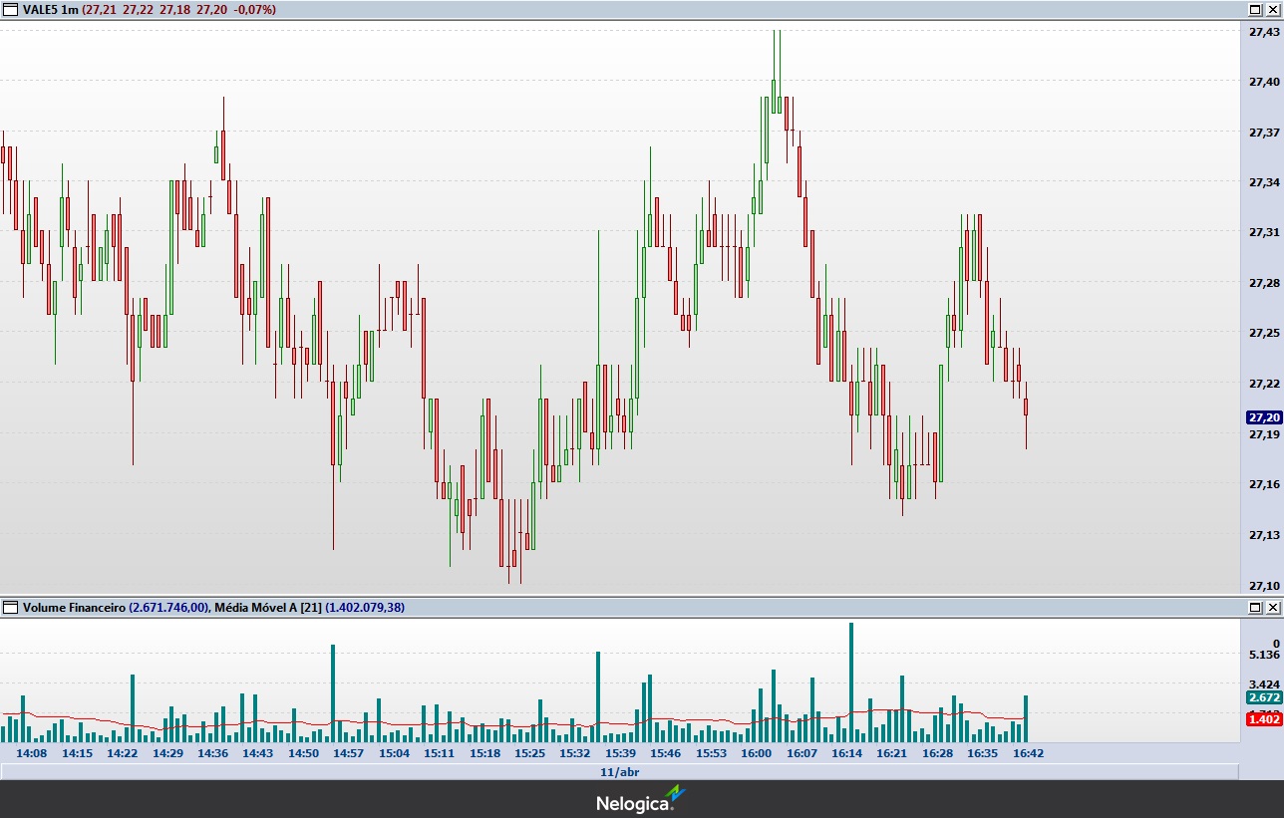Viewport: 1284px width, 818px height.
Task: Click the 27,43 price axis label
Action: (x=1264, y=31)
